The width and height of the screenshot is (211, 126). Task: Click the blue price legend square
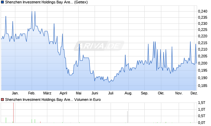click(x=2, y=2)
